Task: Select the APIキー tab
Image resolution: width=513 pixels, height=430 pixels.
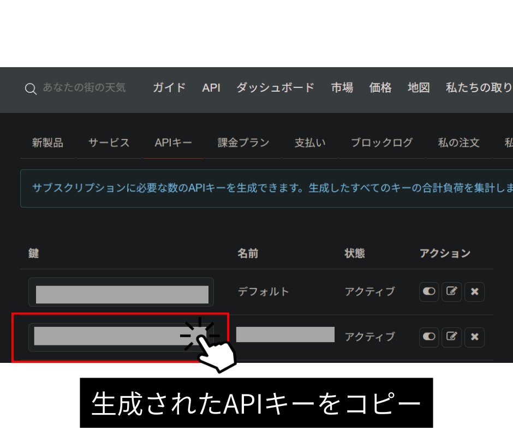Action: 172,142
